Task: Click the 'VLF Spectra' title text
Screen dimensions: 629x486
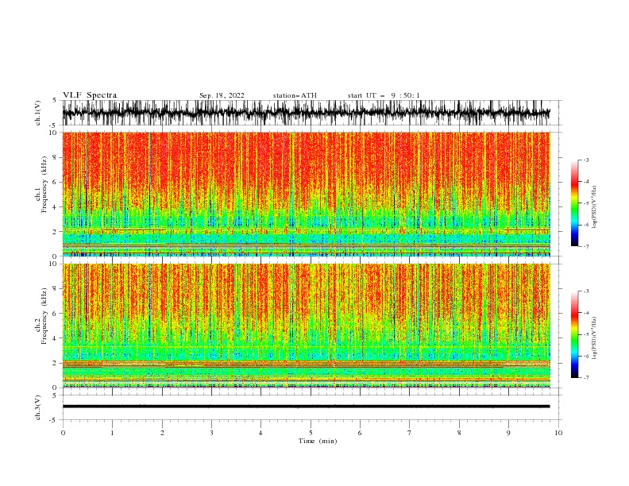Action: [x=90, y=95]
